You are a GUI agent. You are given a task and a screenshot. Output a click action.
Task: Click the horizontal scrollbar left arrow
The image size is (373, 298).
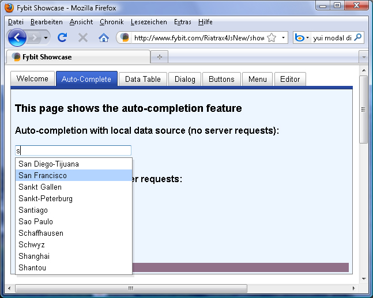[9, 288]
